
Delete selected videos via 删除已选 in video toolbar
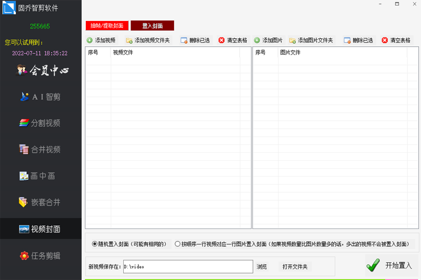tap(195, 40)
